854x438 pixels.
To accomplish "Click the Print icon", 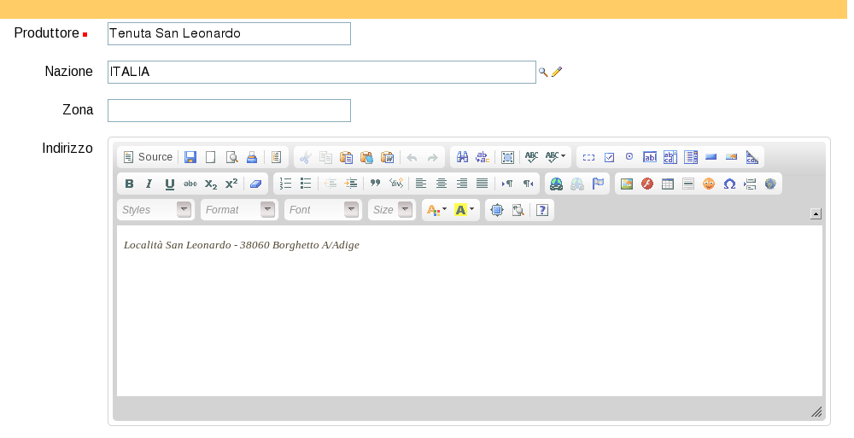I will (x=252, y=157).
